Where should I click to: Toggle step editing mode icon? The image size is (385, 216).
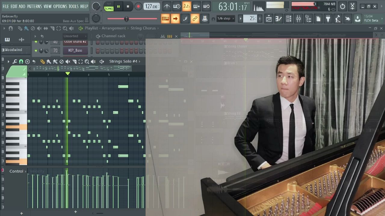tap(185, 19)
